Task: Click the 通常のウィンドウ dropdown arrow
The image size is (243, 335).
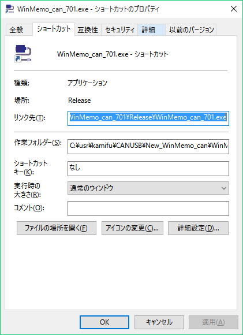Action: 223,188
